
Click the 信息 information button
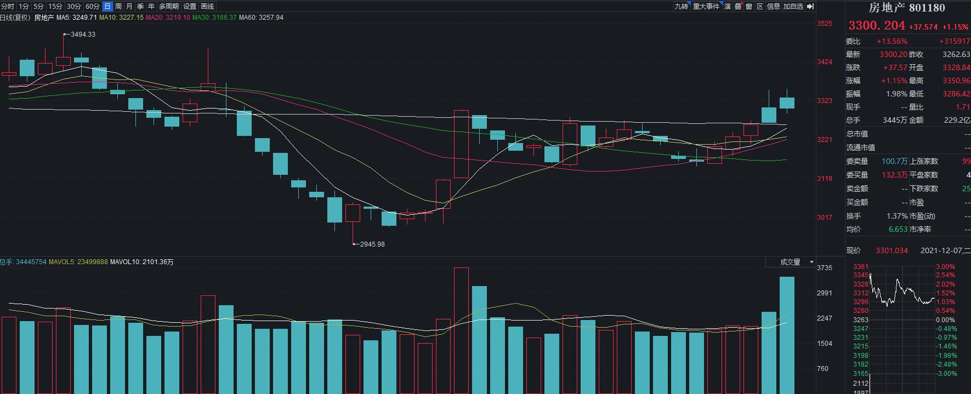773,7
